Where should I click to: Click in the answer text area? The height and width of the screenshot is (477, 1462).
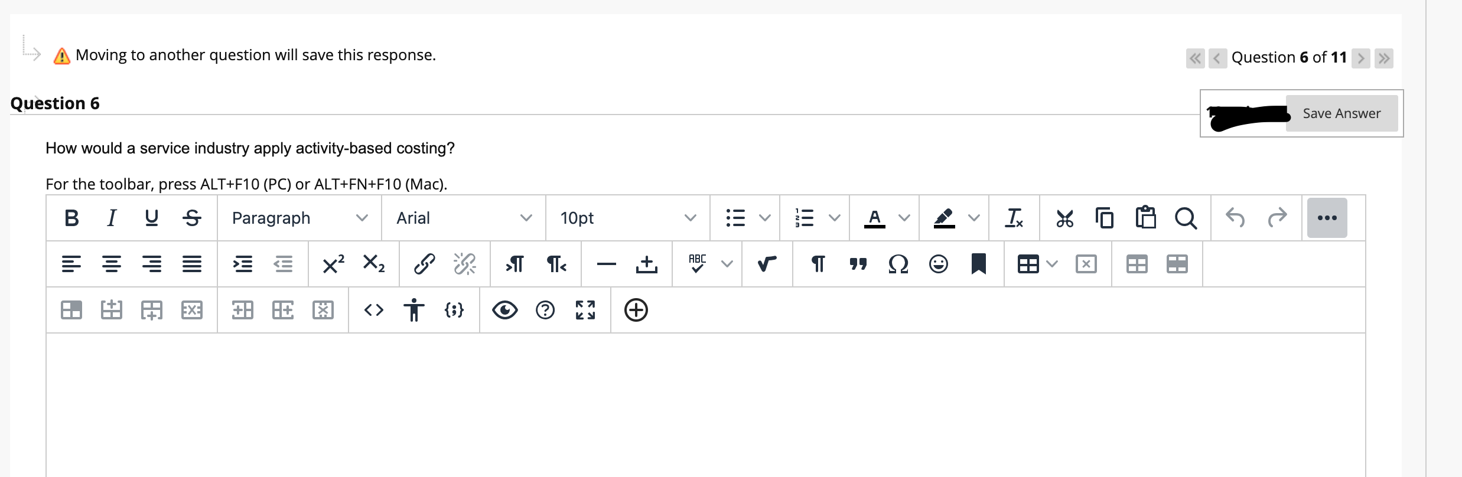[706, 405]
